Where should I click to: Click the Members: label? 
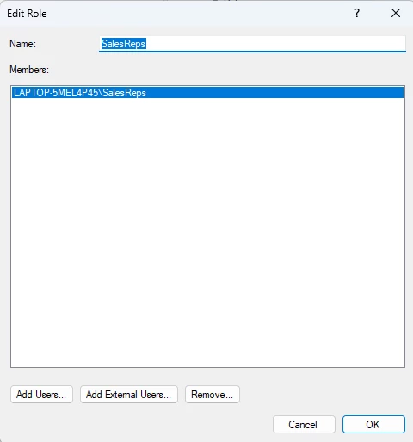coord(29,70)
